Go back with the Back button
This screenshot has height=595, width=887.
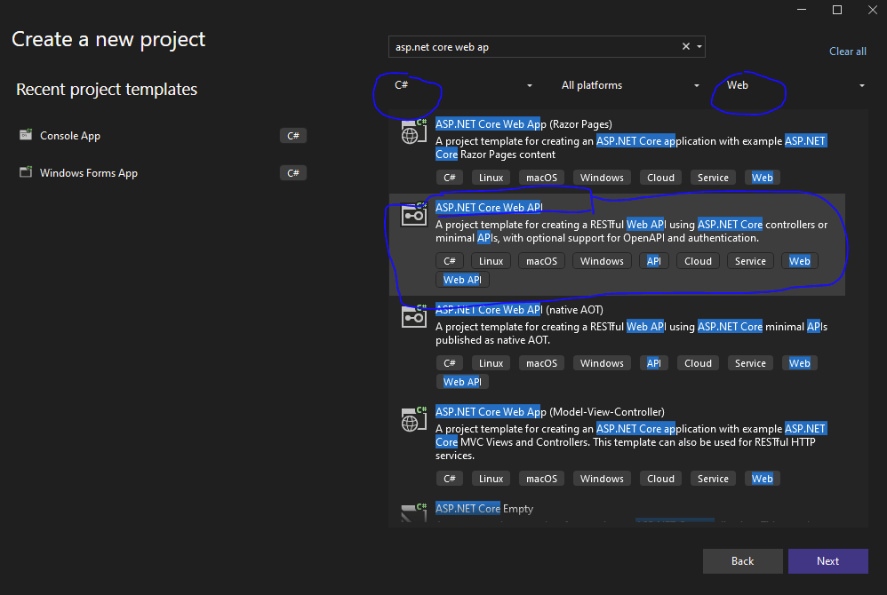[x=743, y=561]
